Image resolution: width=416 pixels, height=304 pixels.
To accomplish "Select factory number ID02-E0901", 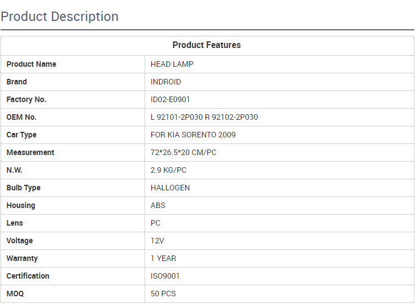I will click(x=170, y=99).
